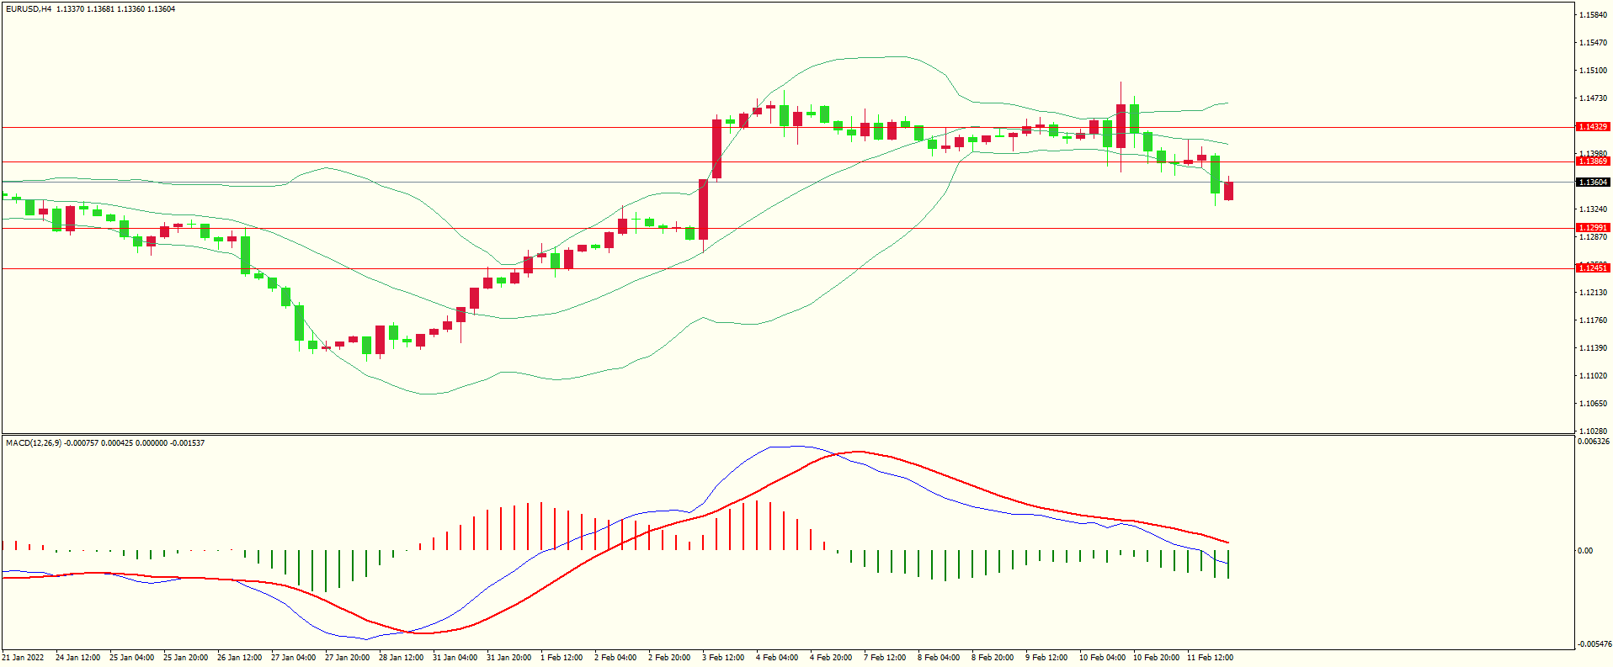Click the last red candle on the chart

tap(1228, 191)
